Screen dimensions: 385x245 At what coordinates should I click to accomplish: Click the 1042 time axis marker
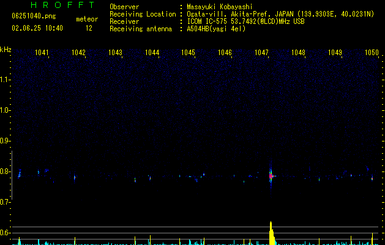(78, 53)
